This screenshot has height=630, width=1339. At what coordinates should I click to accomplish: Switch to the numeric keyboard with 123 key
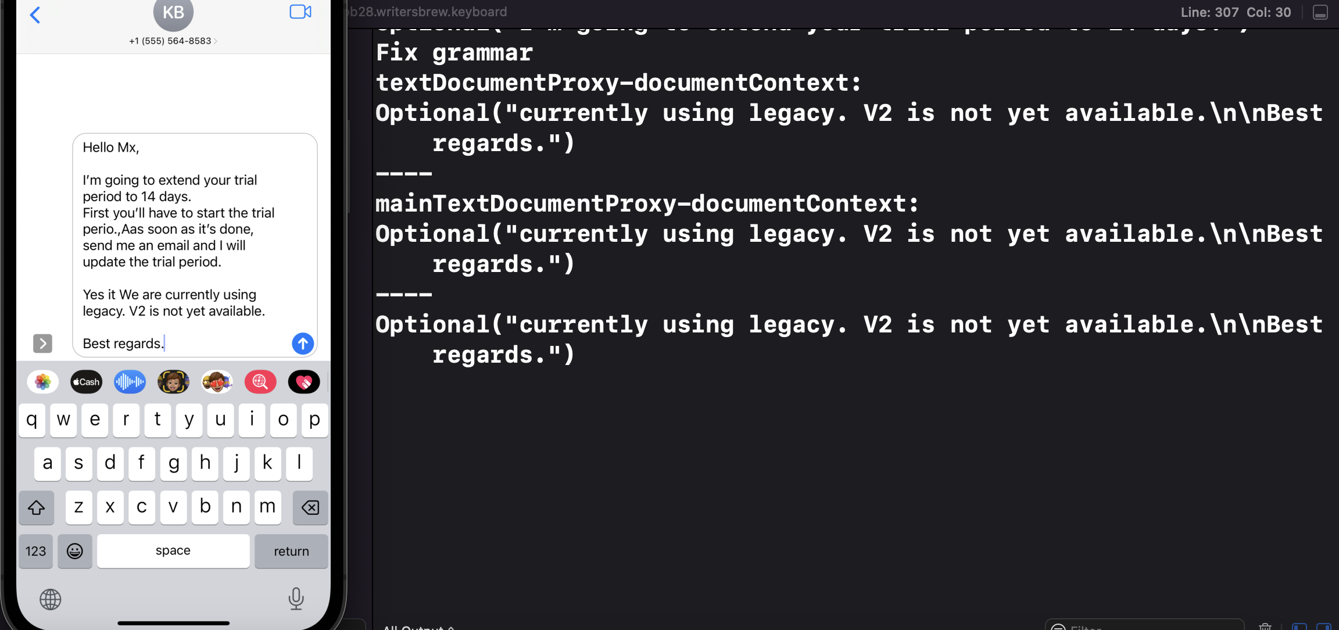pos(35,551)
